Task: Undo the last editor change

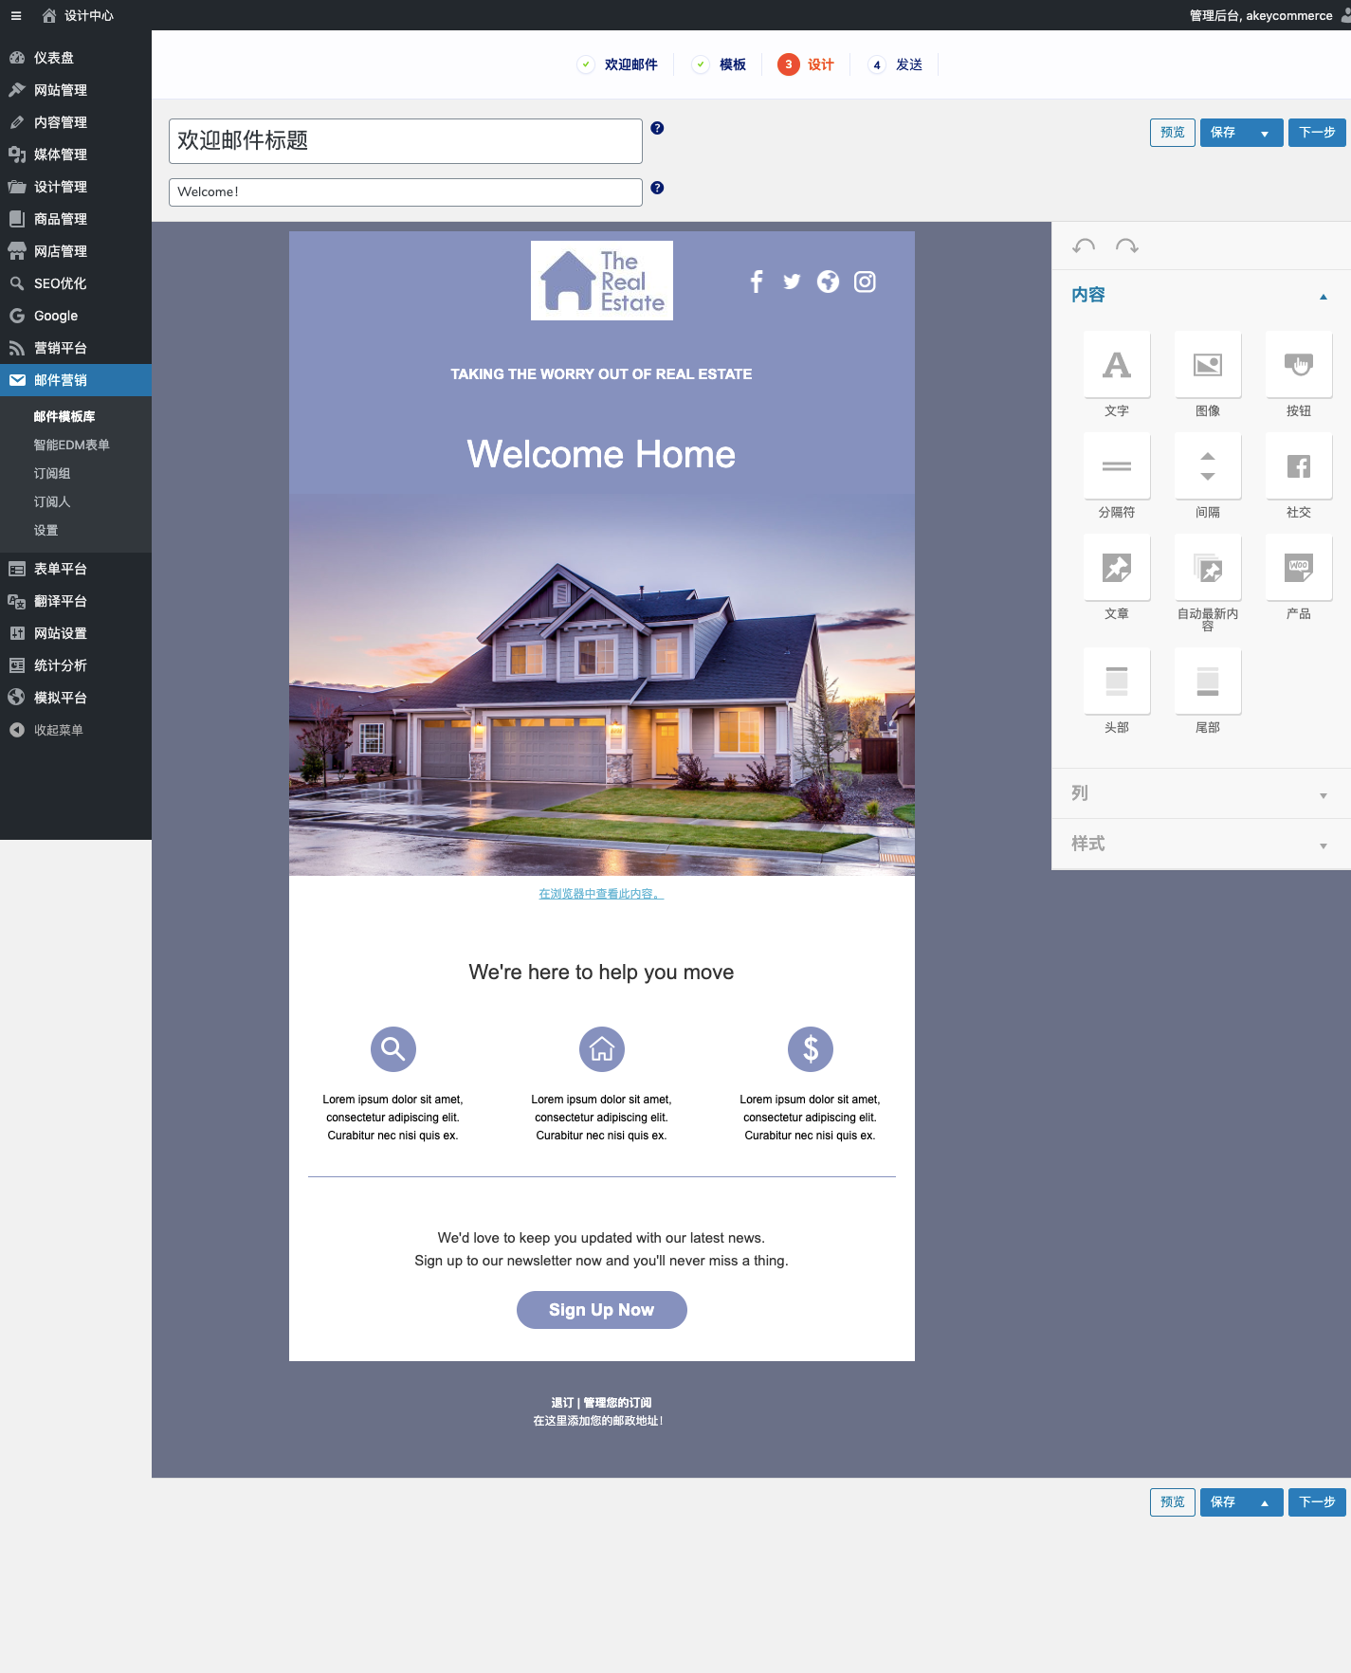Action: pyautogui.click(x=1084, y=246)
